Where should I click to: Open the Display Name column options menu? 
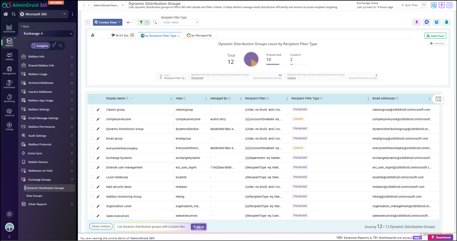(x=171, y=99)
